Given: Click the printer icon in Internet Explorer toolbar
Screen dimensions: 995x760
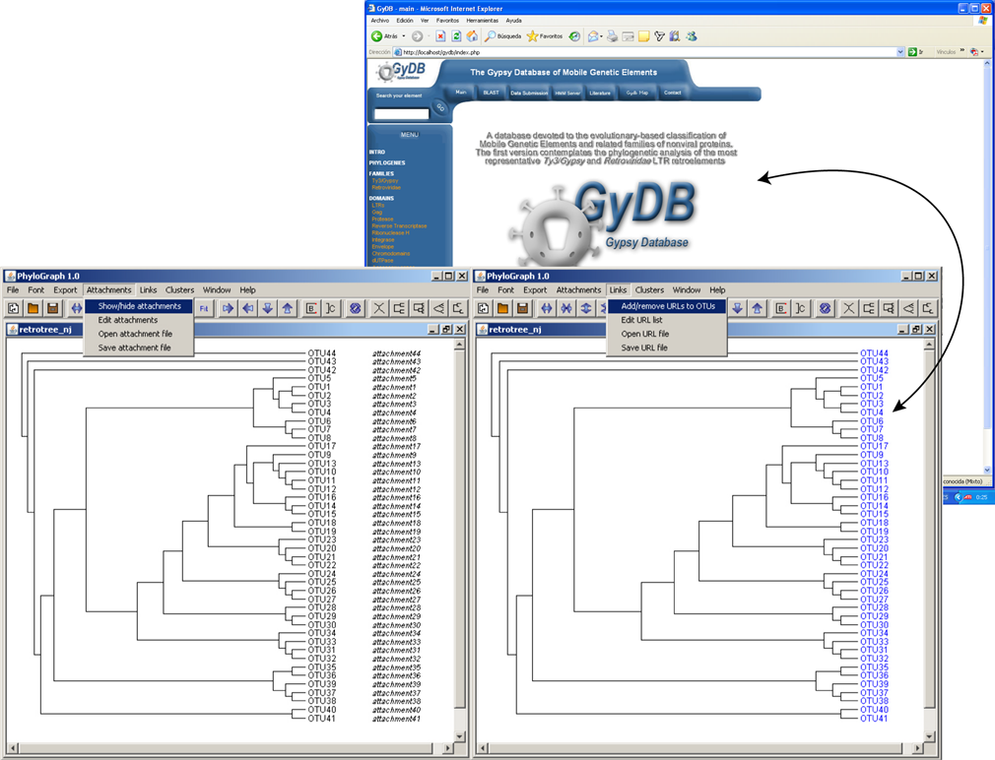Looking at the screenshot, I should (x=613, y=36).
